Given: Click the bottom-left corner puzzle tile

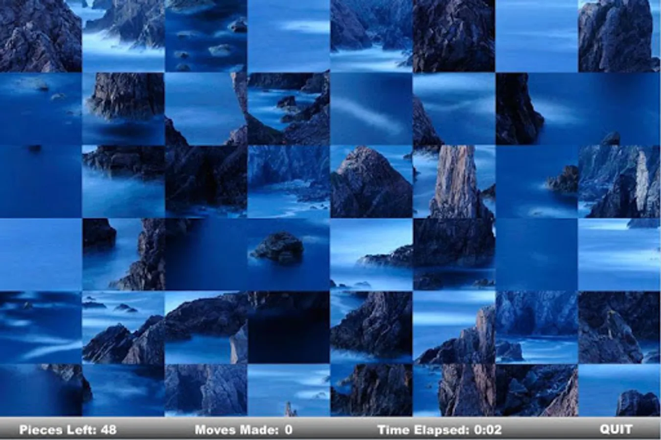Looking at the screenshot, I should (41, 390).
